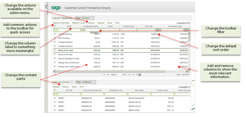This screenshot has height=117, width=246.
Task: Go to previous page of Current Transactions
Action: pos(108,75)
